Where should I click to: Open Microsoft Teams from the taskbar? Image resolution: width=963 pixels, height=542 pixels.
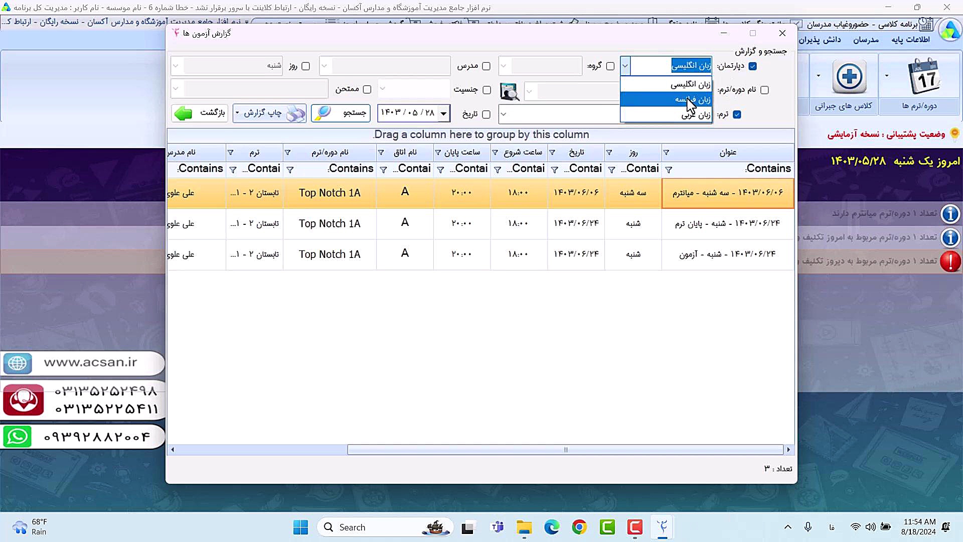(498, 527)
